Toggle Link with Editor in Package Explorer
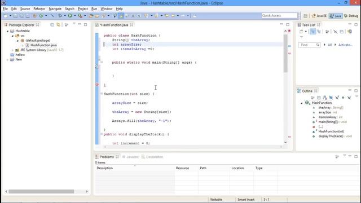The width and height of the screenshot is (361, 203). pyautogui.click(x=58, y=25)
